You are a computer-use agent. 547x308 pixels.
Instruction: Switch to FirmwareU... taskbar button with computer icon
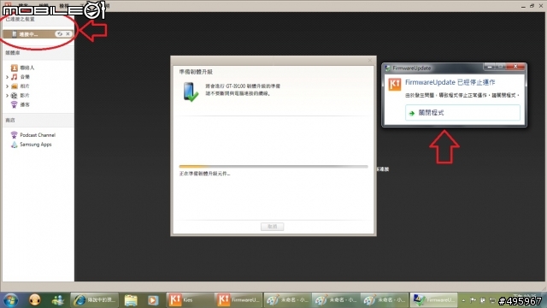coord(433,300)
